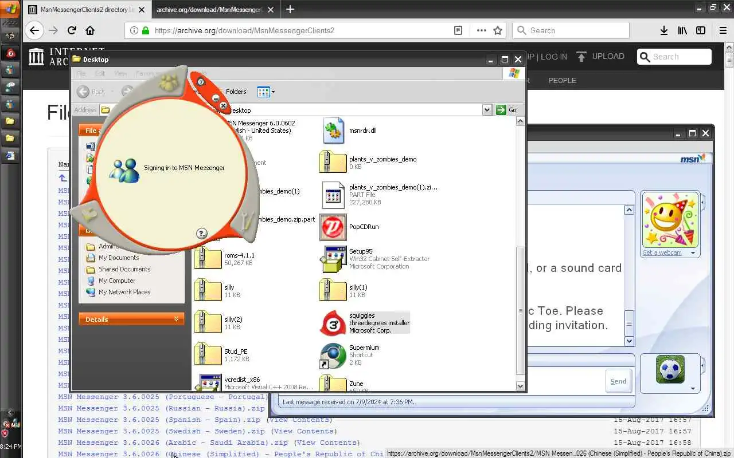Open the page actions ellipsis menu
734x458 pixels.
click(x=481, y=30)
